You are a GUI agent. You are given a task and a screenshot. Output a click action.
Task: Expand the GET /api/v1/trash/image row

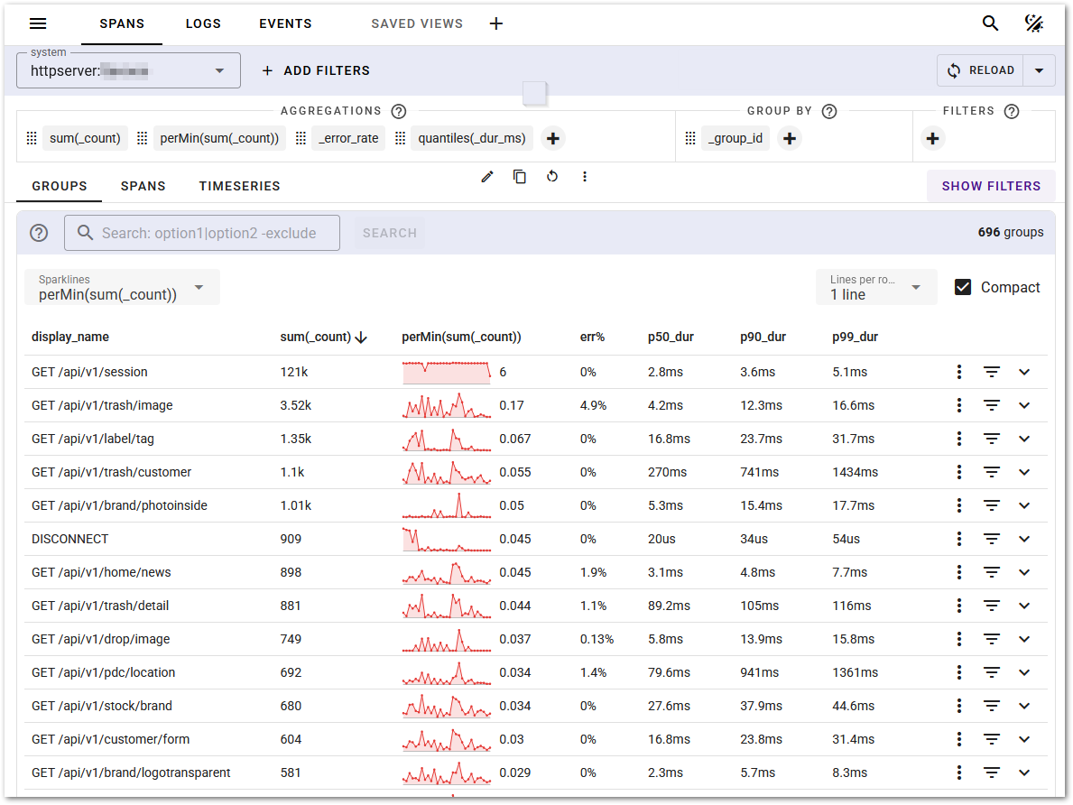click(x=1024, y=405)
